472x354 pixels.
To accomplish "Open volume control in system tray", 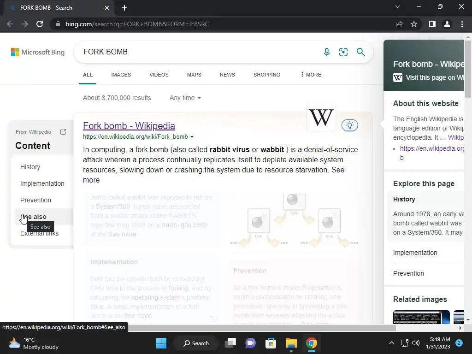I will [x=416, y=343].
